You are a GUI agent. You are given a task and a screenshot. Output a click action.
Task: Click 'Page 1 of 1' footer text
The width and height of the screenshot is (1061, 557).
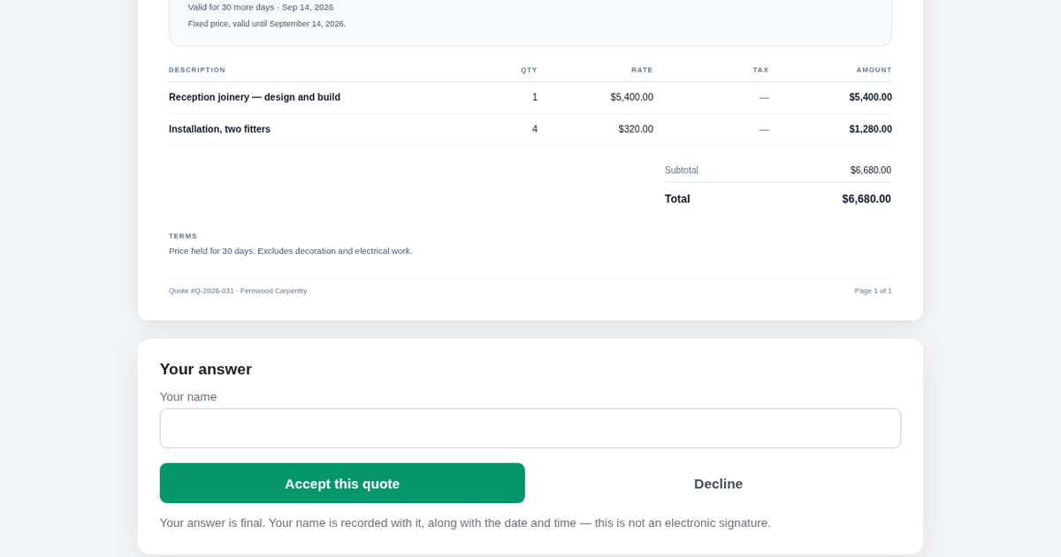[x=873, y=291]
